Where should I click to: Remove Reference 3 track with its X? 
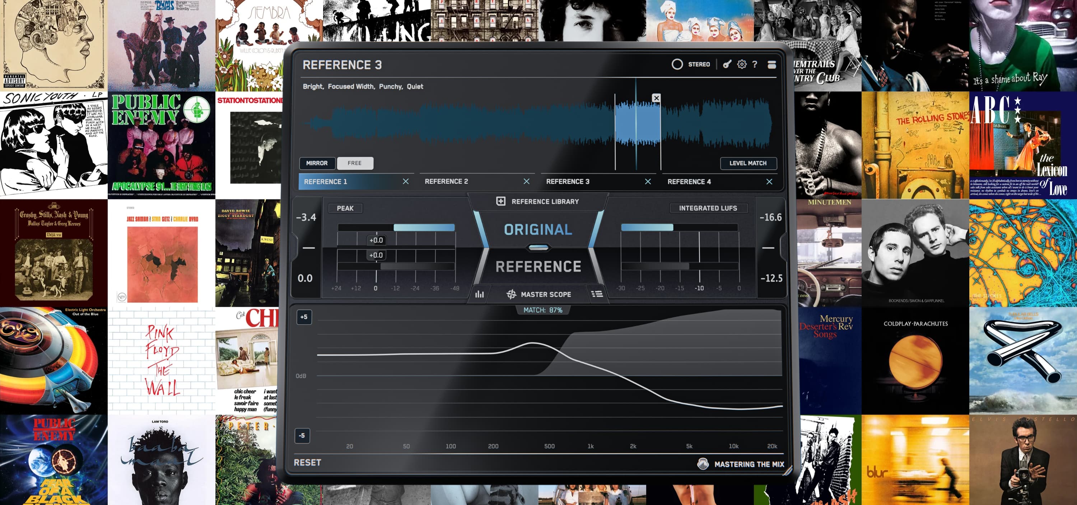click(648, 181)
